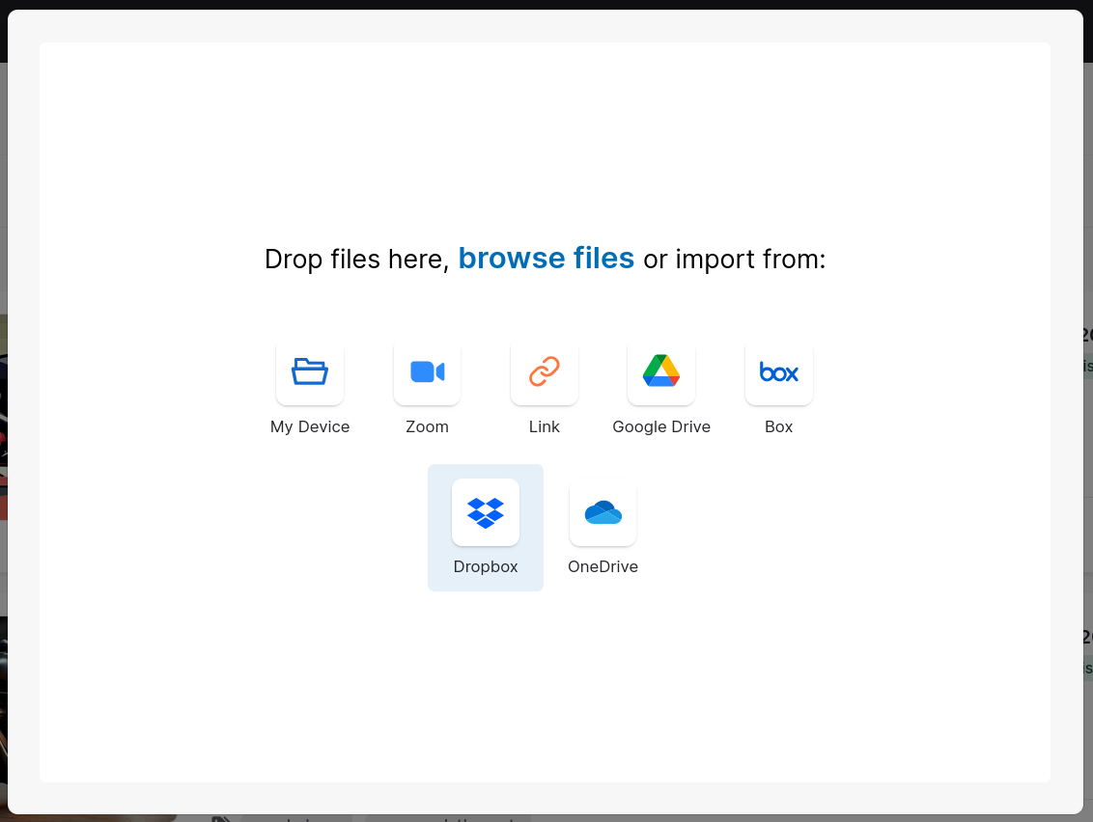This screenshot has height=822, width=1093.
Task: Choose My Device folder icon
Action: (310, 372)
